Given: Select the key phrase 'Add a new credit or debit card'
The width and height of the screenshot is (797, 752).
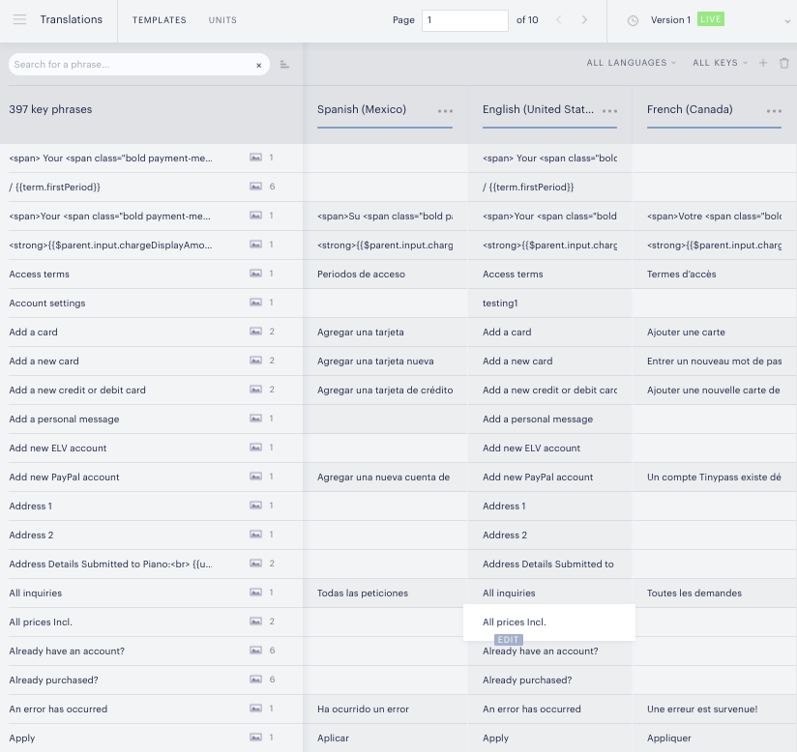Looking at the screenshot, I should [x=77, y=390].
